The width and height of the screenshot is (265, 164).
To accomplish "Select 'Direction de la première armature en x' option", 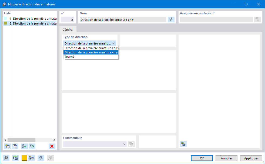I will click(91, 48).
